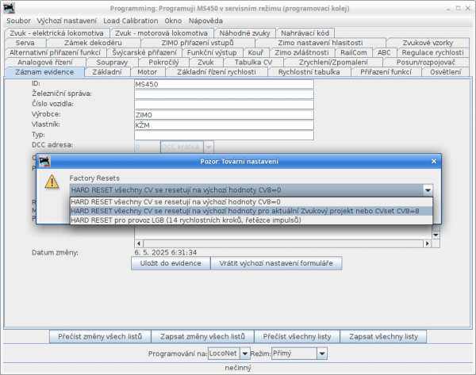
Task: Switch to the Motor tab
Action: [x=147, y=72]
